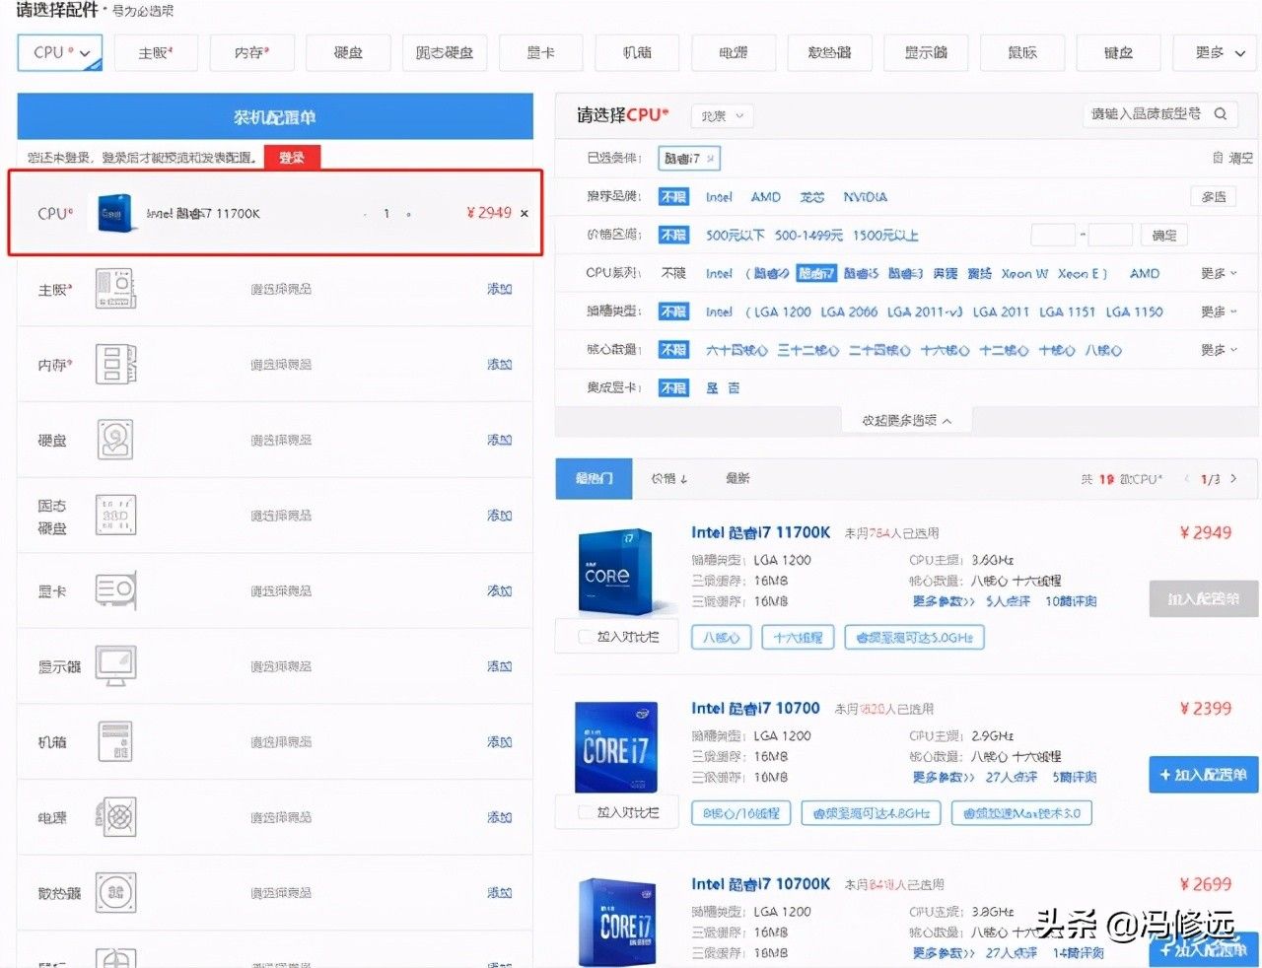Click the power supply icon in the build list

coord(115,817)
